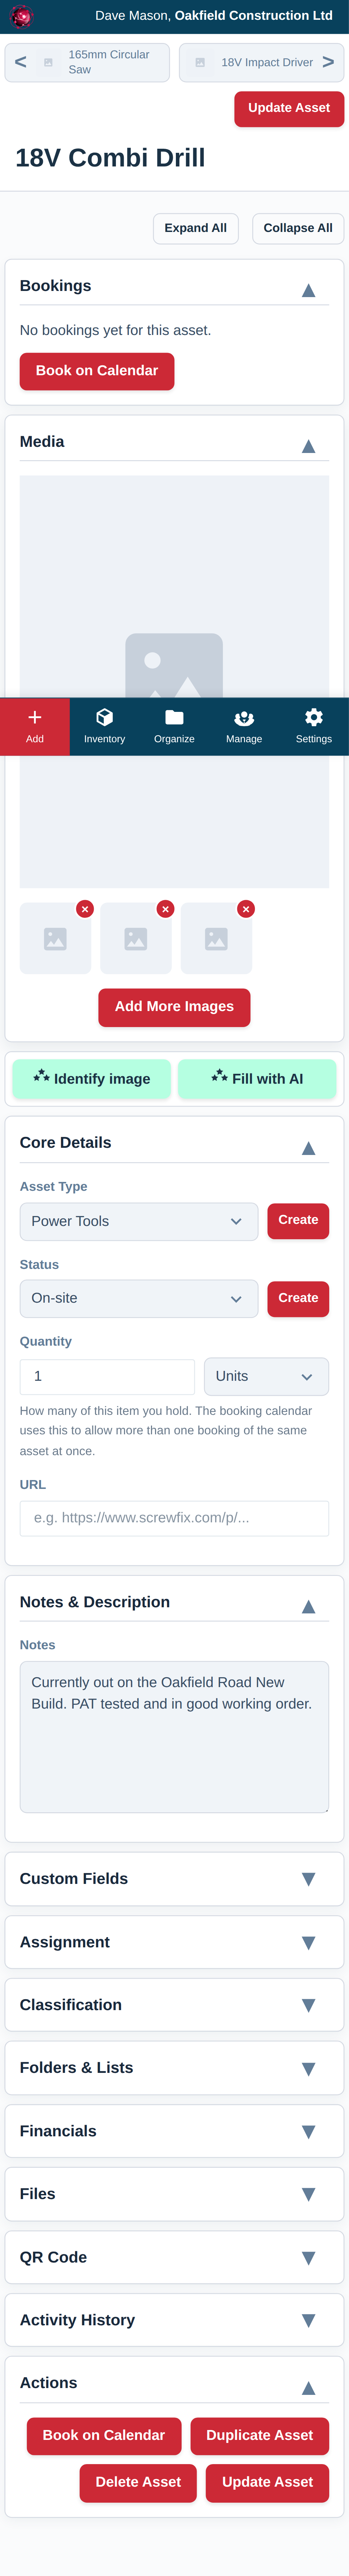
Task: Collapse the Actions section
Action: coord(308,2388)
